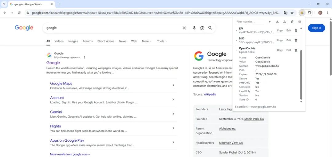
Task: Open the three-dot menu beside Google result
Action: pyautogui.click(x=84, y=57)
